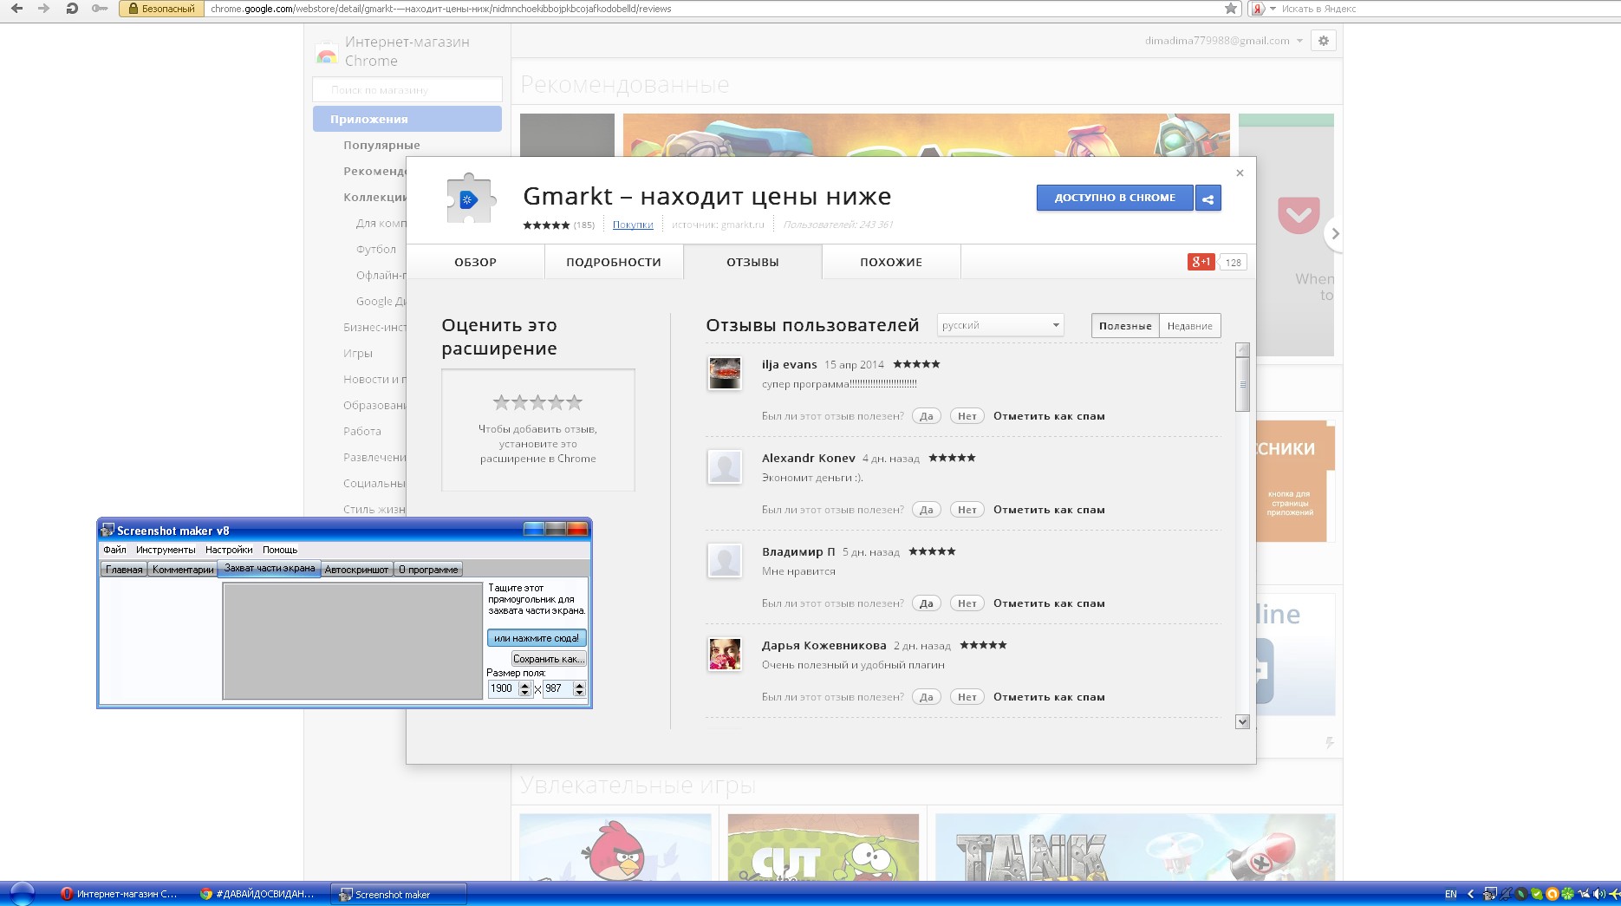This screenshot has width=1621, height=906.
Task: Open the Покупки category link
Action: click(x=633, y=225)
